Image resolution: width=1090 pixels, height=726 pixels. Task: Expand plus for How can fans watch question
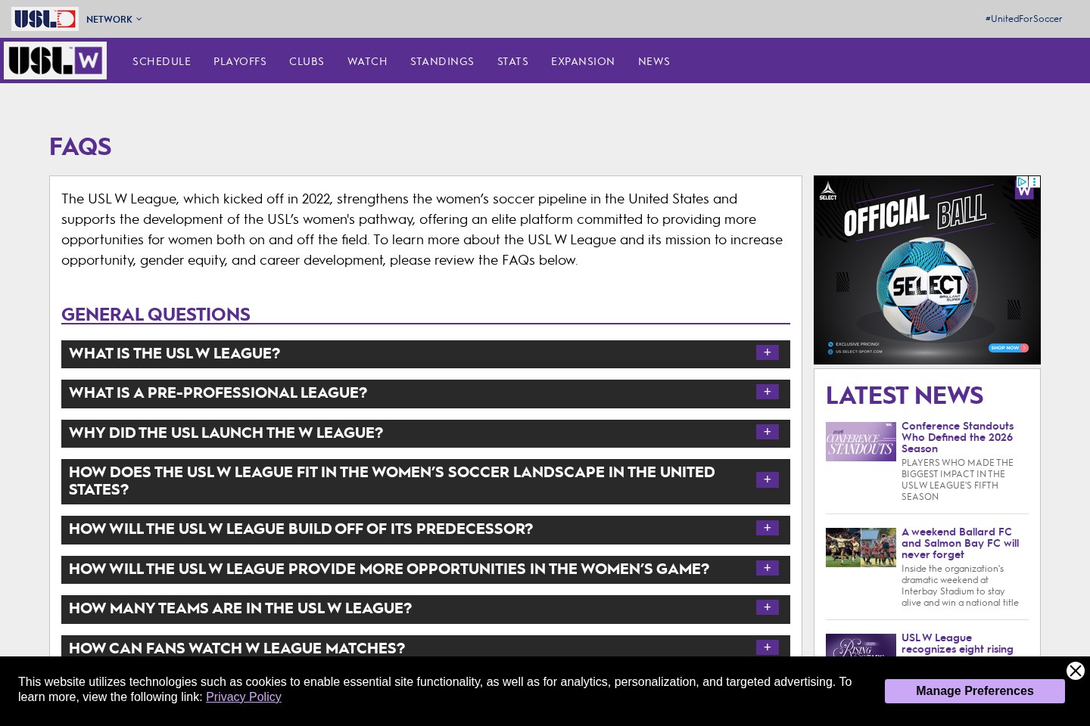767,647
